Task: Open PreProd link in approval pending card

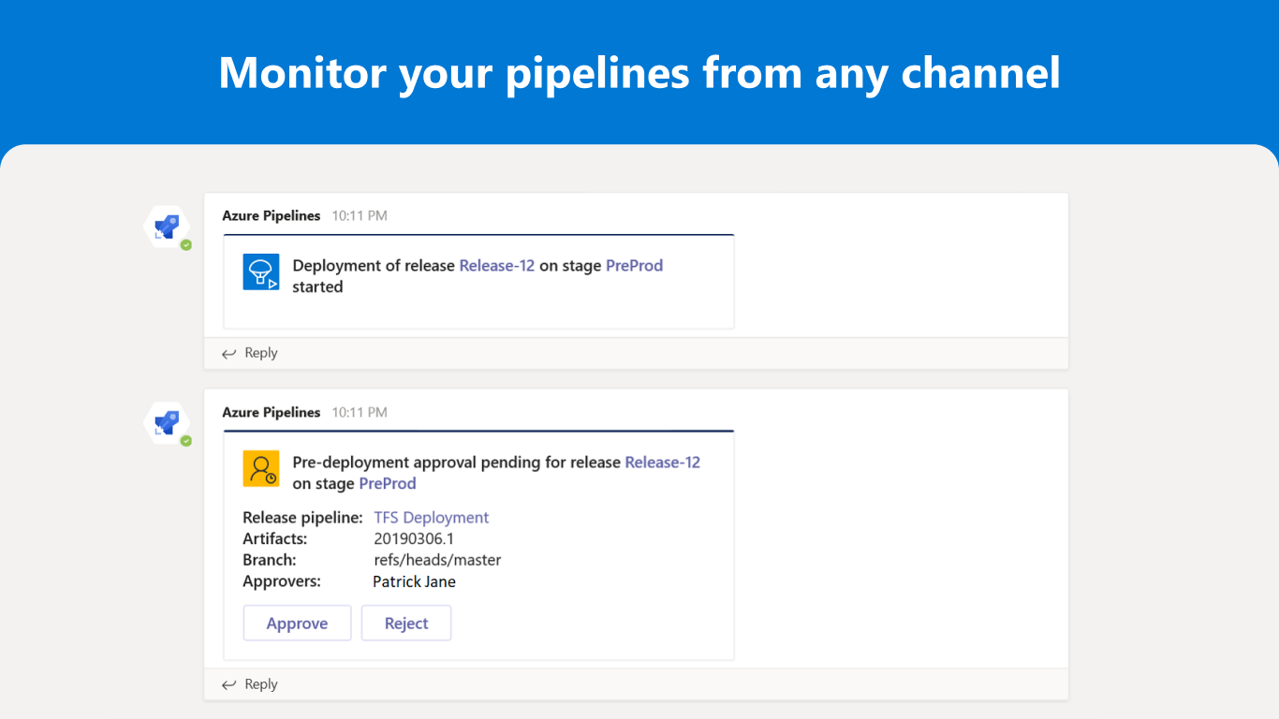Action: point(388,484)
